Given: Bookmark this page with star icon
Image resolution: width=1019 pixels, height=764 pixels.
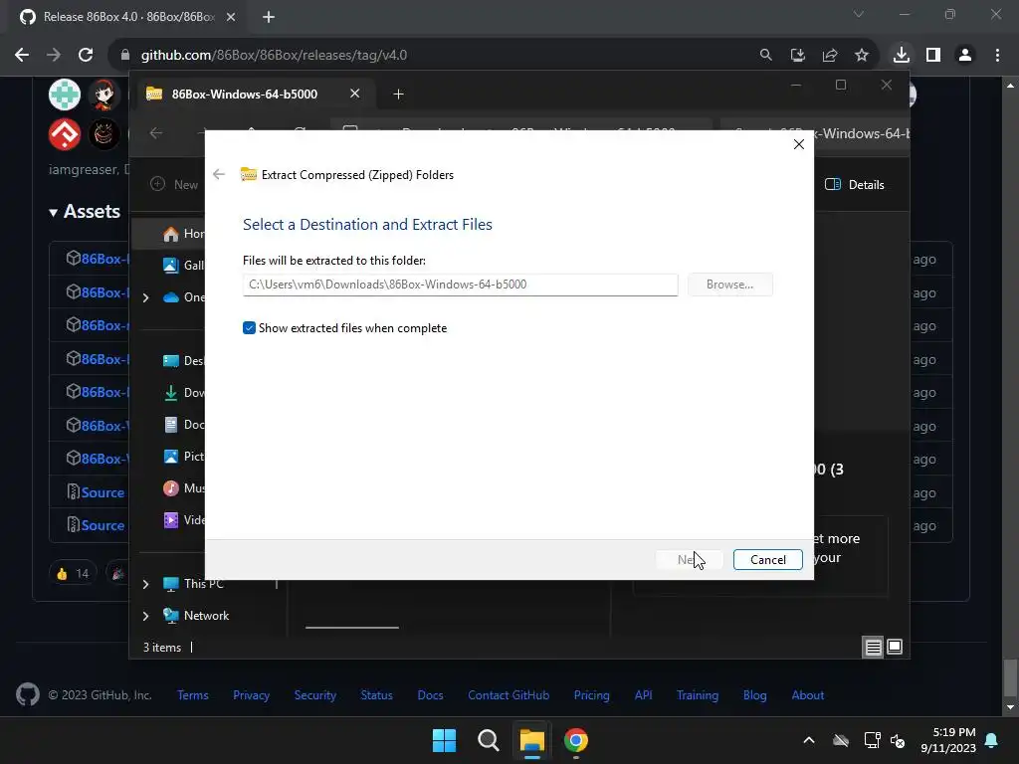Looking at the screenshot, I should (861, 55).
